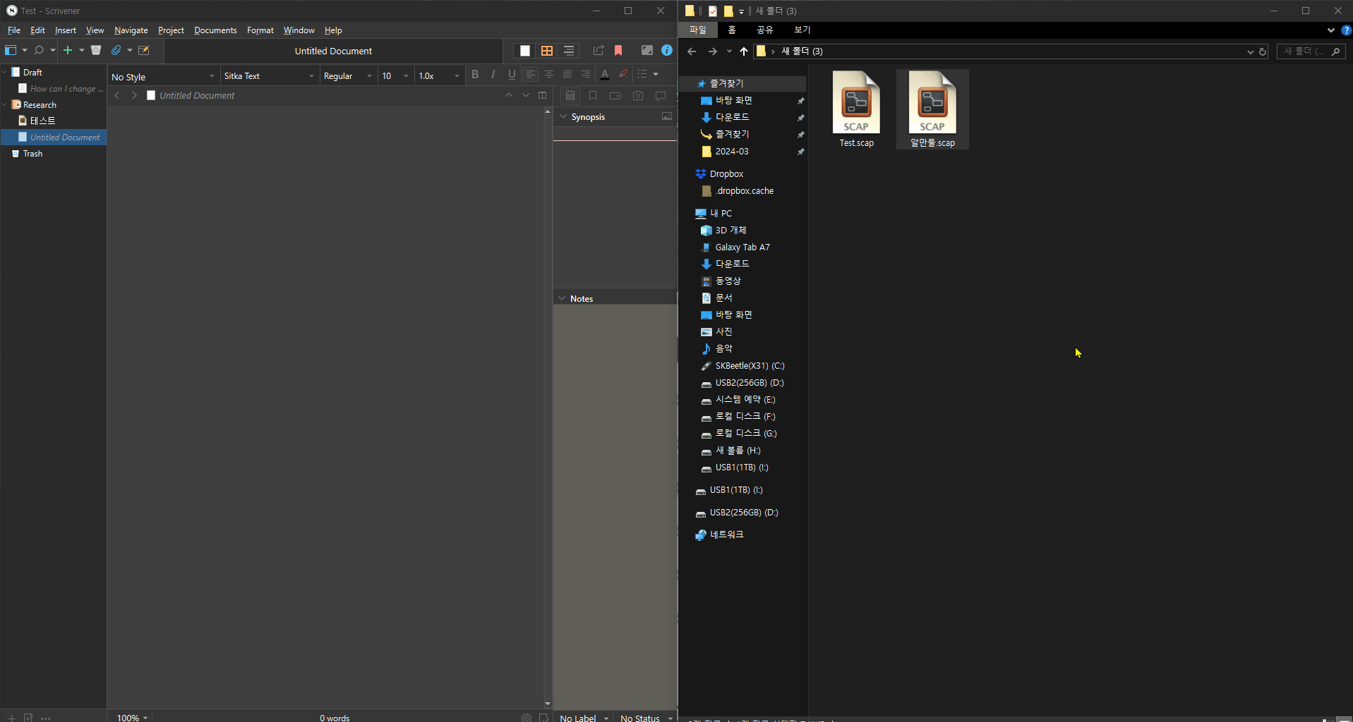The height and width of the screenshot is (722, 1353).
Task: Switch to outliner view mode
Action: pos(569,50)
